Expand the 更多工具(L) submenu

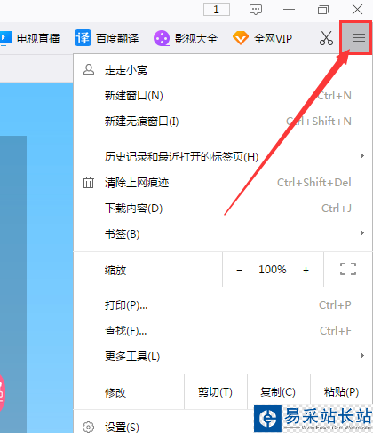pos(223,356)
